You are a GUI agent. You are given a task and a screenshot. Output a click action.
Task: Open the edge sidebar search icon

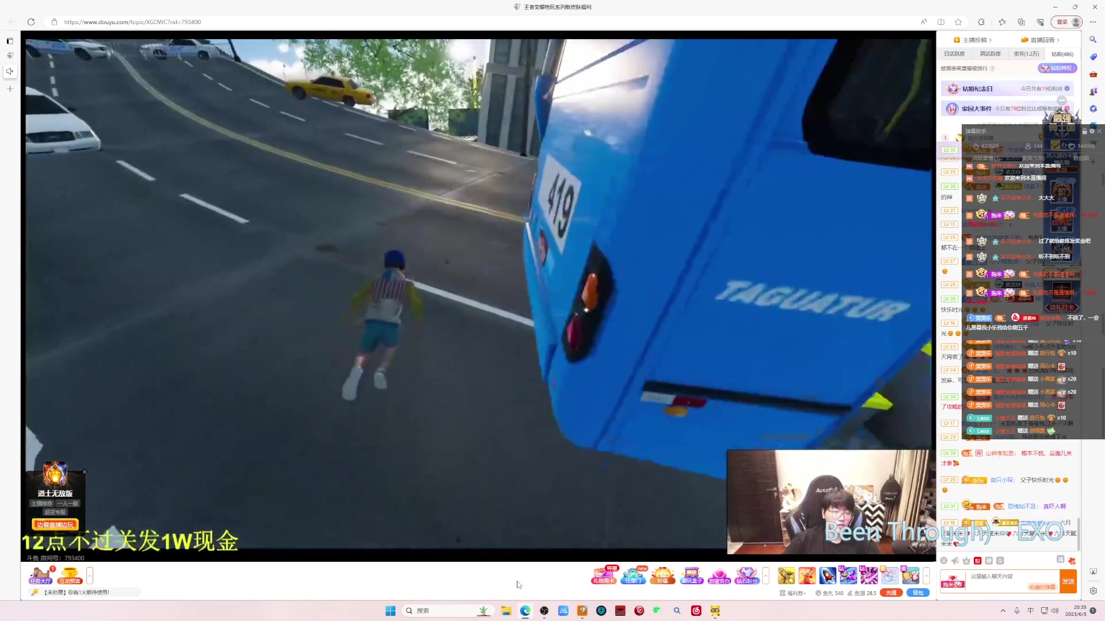(1093, 40)
